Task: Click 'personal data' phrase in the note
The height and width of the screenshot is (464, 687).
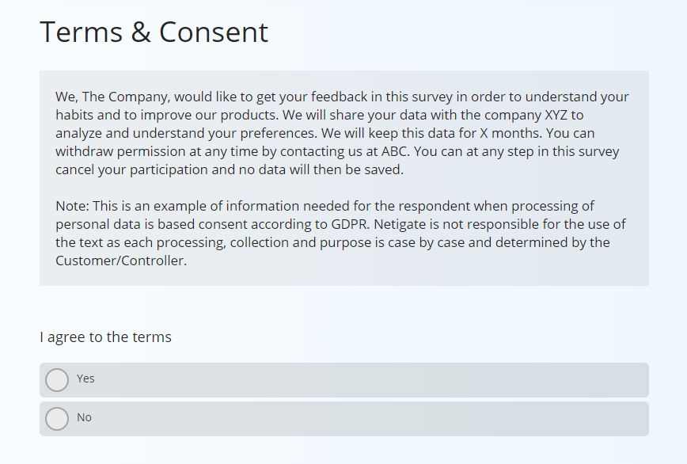Action: click(x=98, y=224)
